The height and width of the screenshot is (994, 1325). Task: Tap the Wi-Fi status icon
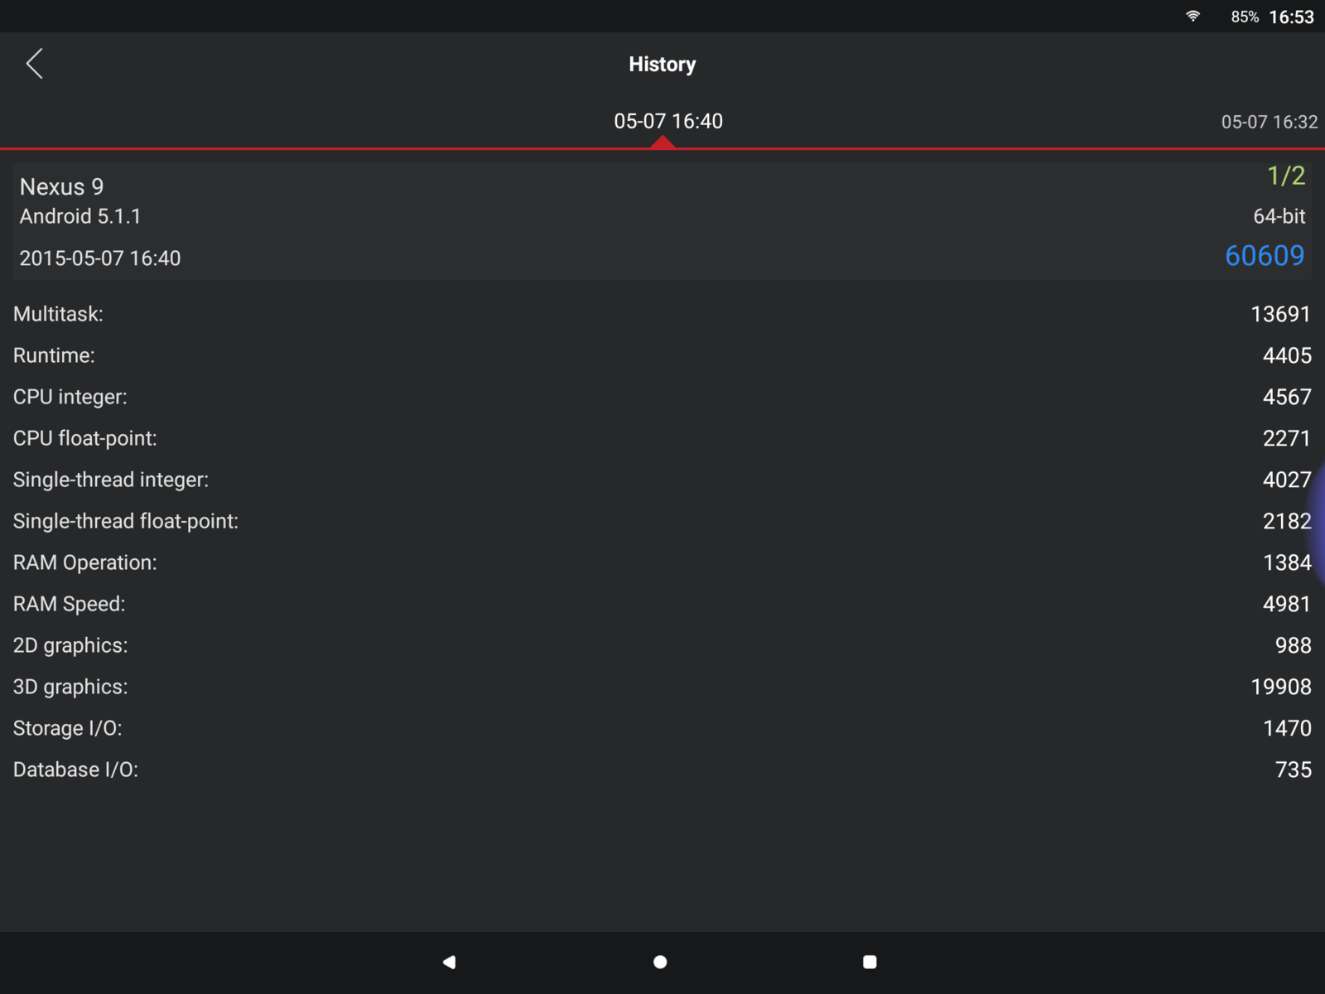1192,17
